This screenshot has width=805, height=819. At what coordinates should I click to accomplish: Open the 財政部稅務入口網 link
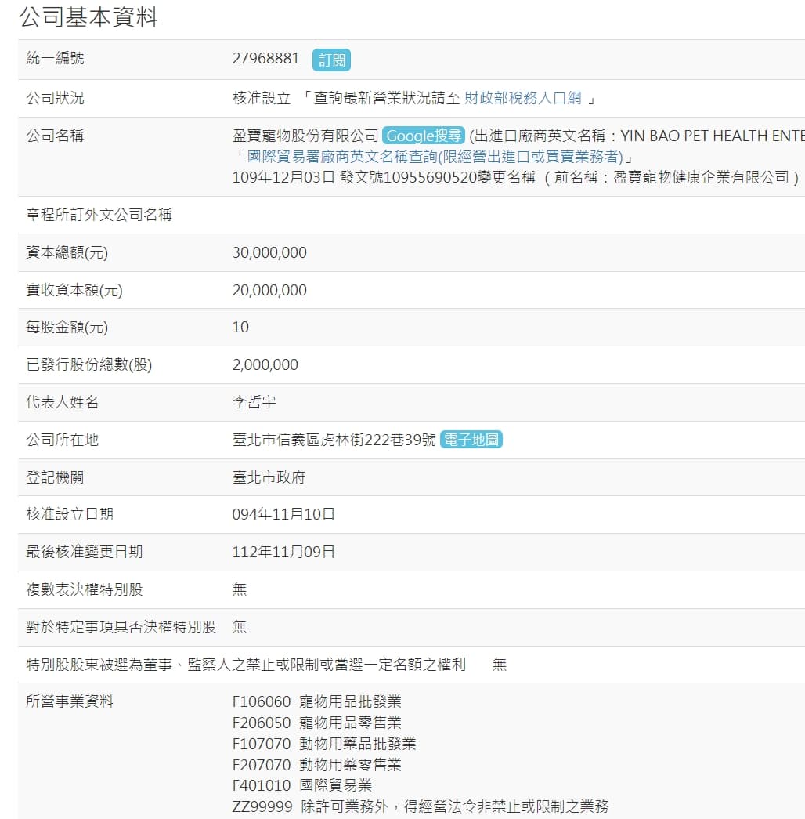pyautogui.click(x=522, y=98)
